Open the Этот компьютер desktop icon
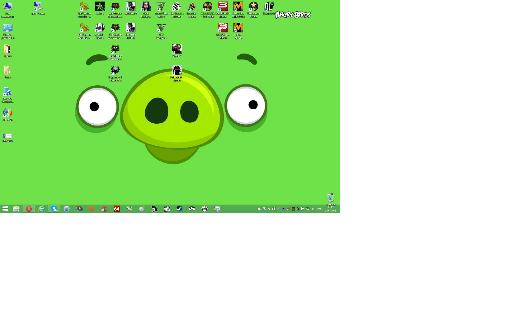This screenshot has height=327, width=523. (7, 10)
